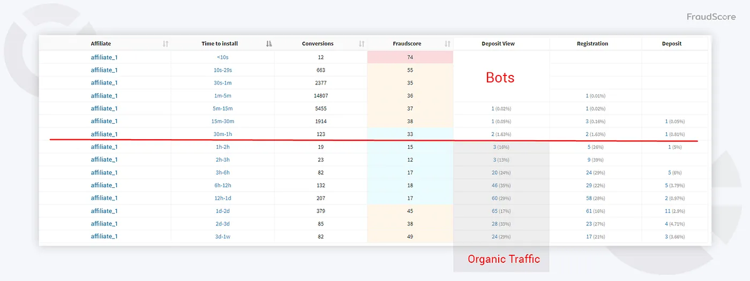Image resolution: width=750 pixels, height=281 pixels.
Task: Click the Fraudscore column sort icon
Action: coord(447,44)
